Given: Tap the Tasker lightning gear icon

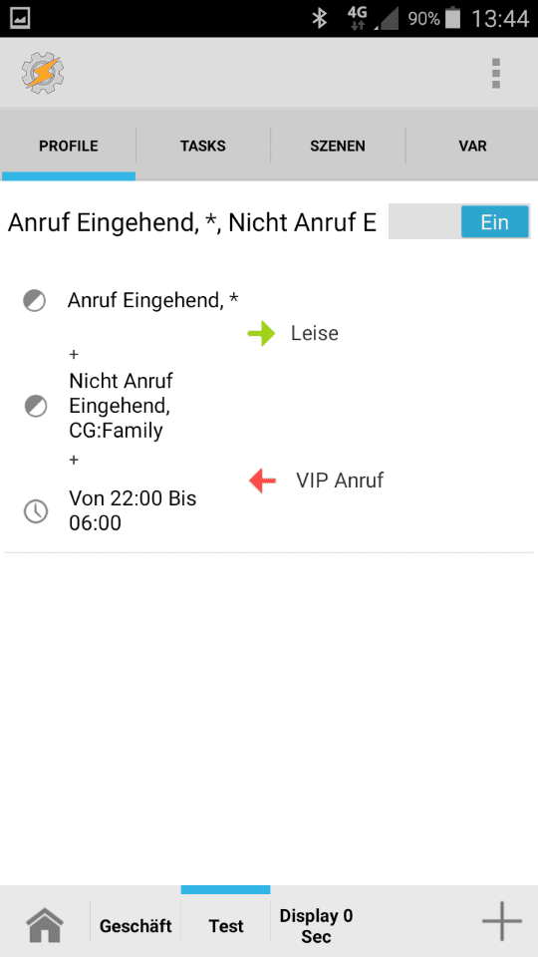Looking at the screenshot, I should pyautogui.click(x=43, y=74).
